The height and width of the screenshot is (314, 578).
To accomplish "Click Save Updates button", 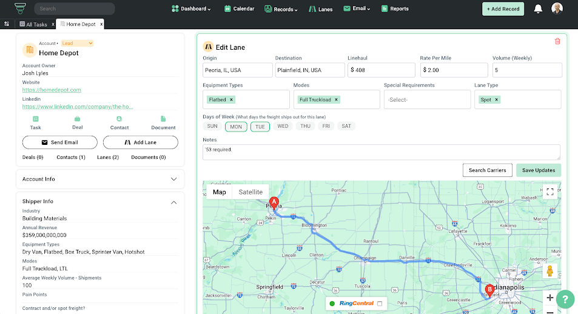I will coord(538,170).
